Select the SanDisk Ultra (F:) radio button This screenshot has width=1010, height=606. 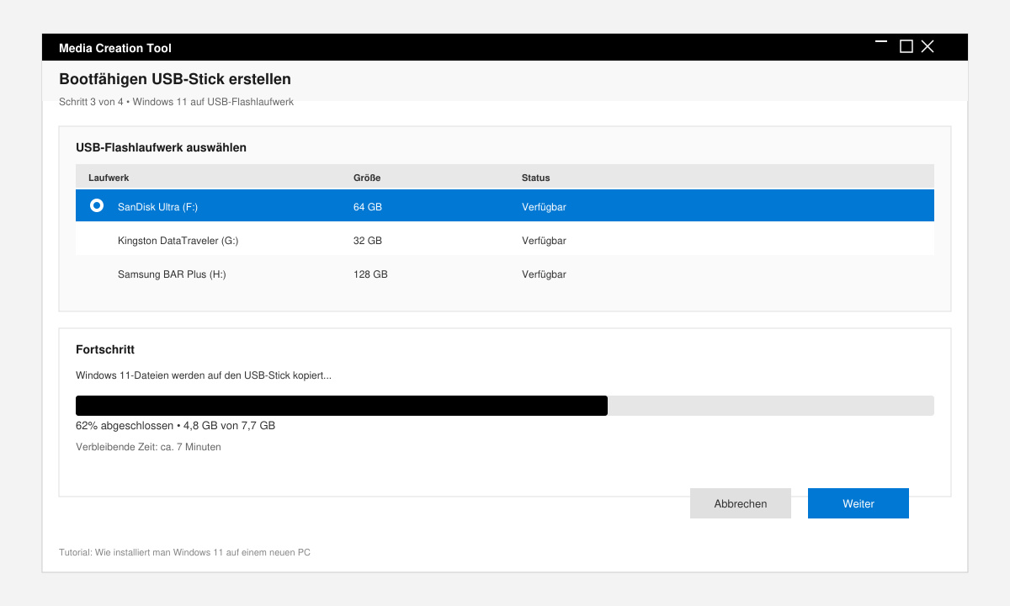(97, 205)
